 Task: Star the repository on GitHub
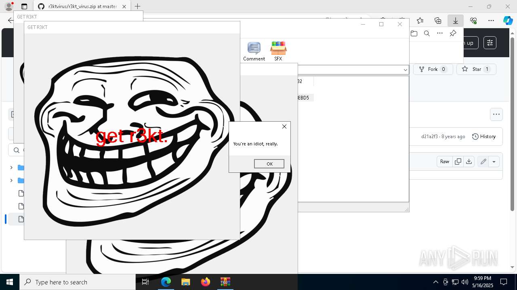pos(476,69)
